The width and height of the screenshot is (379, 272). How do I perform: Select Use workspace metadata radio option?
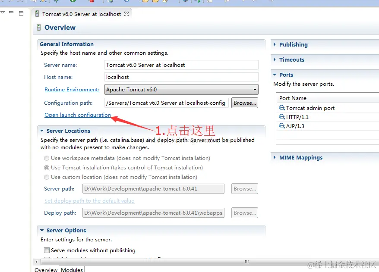pos(47,158)
